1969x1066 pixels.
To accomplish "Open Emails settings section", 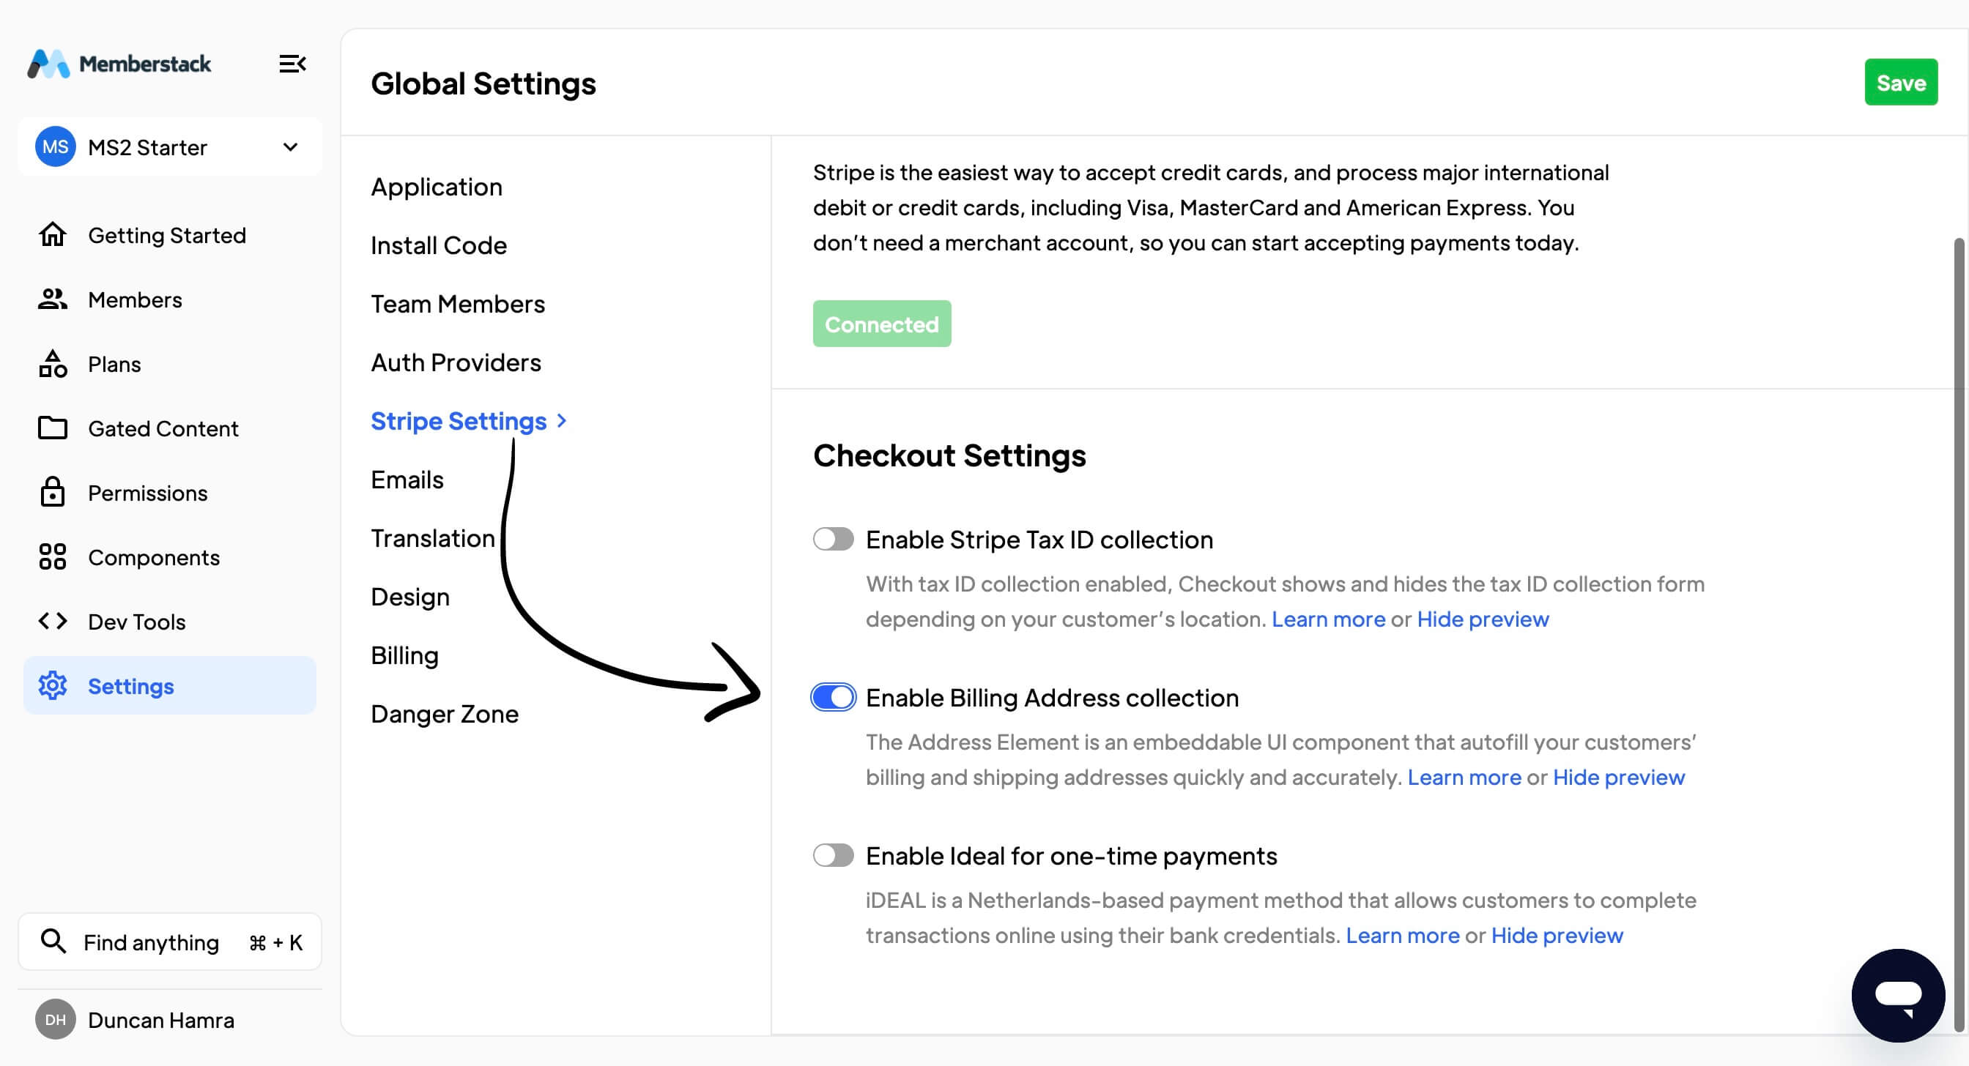I will 407,480.
